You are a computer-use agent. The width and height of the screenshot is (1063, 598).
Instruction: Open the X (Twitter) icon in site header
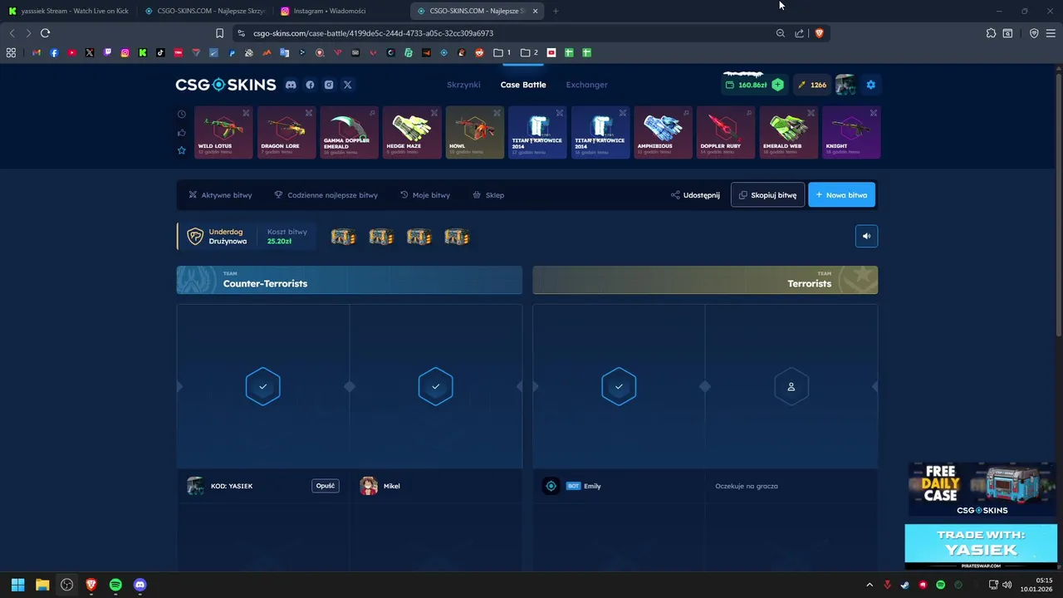click(x=348, y=85)
